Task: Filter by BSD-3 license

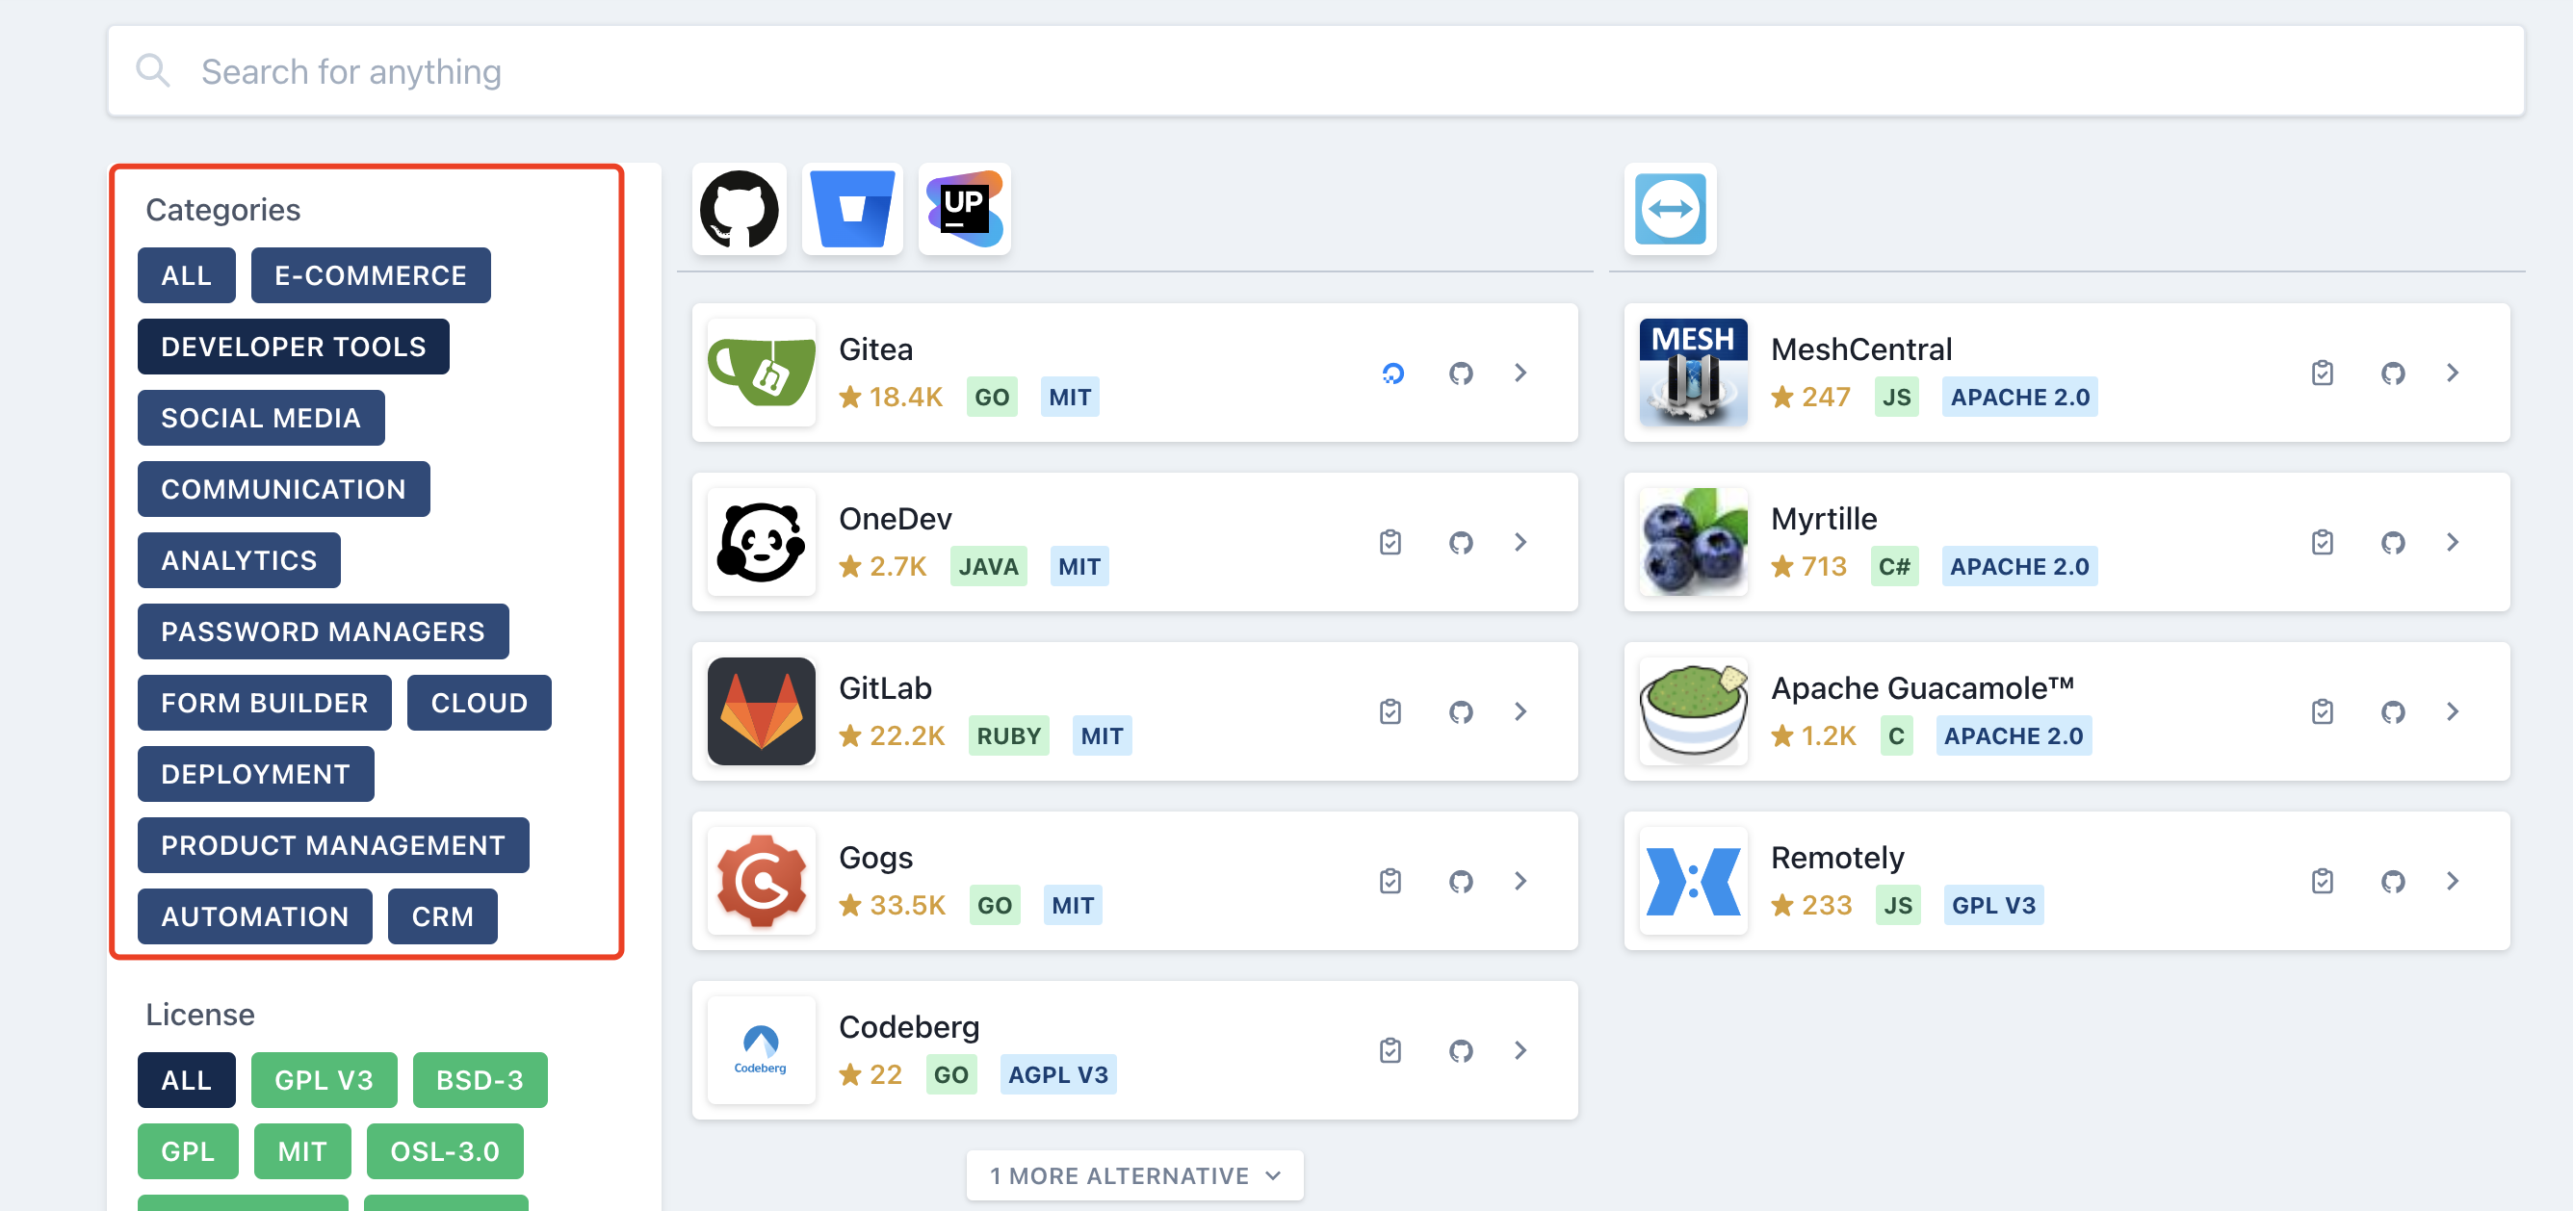Action: 481,1080
